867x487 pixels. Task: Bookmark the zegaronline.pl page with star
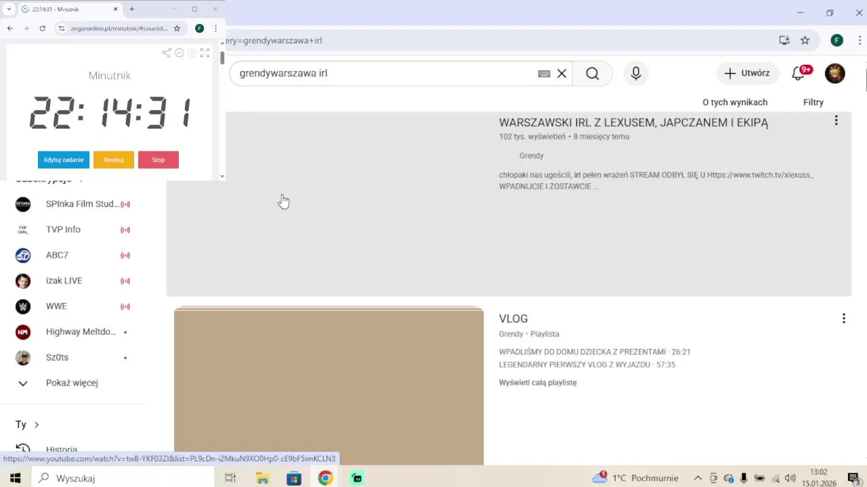pos(177,28)
